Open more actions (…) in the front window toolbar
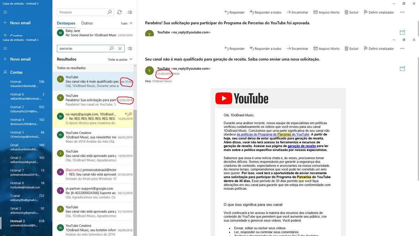Image resolution: width=419 pixels, height=236 pixels. pos(402,49)
